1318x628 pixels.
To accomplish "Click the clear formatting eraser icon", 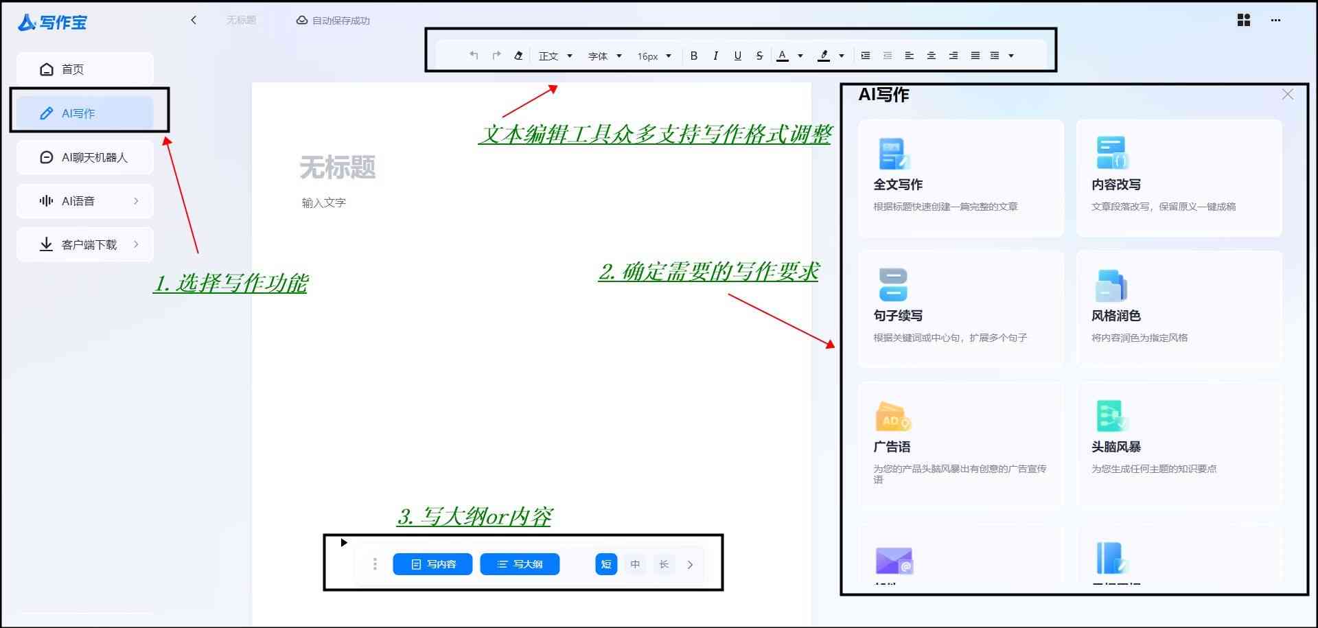I will click(x=518, y=56).
